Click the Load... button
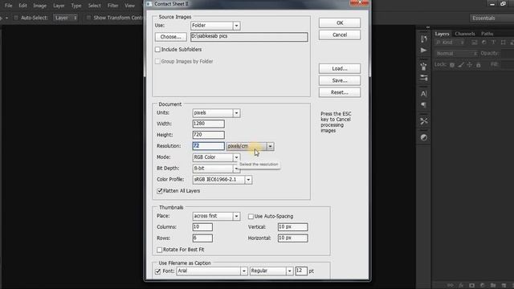 340,68
